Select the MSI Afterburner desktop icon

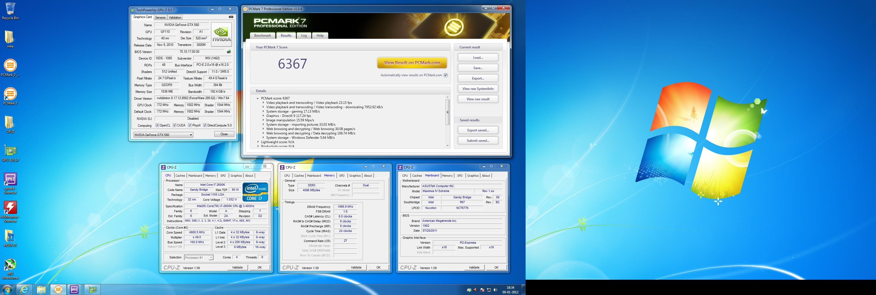click(10, 269)
